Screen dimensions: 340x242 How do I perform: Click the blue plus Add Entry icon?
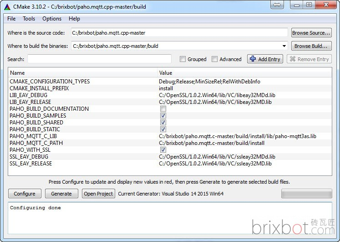(253, 59)
